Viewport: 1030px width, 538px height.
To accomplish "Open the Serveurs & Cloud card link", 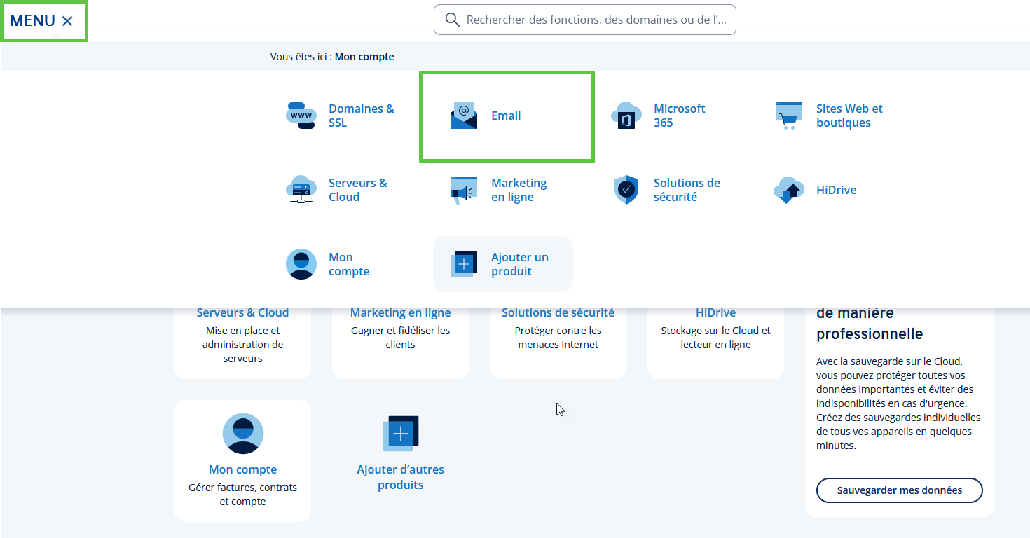I will [242, 312].
